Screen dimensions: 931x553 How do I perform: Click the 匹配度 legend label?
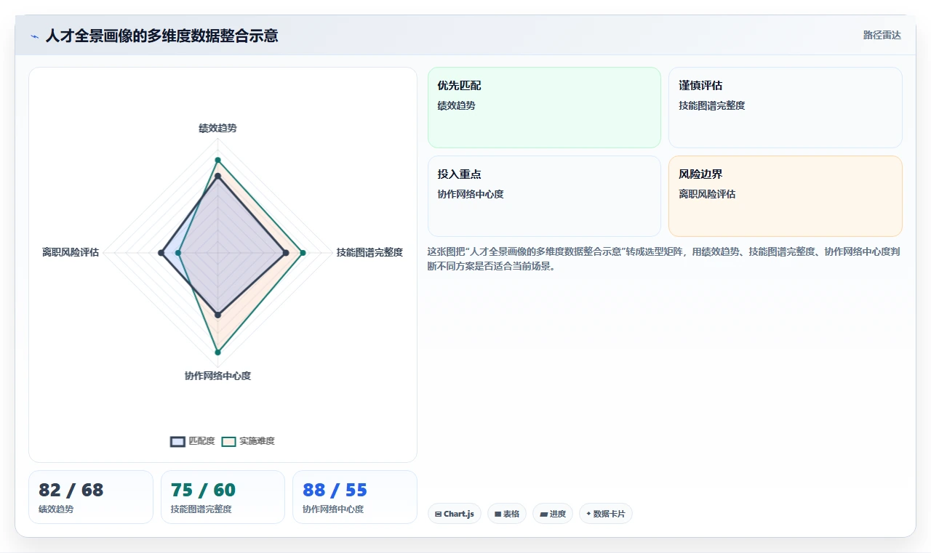(201, 441)
